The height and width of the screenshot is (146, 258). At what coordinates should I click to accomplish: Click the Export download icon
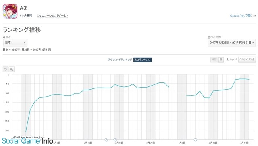[x=227, y=59]
